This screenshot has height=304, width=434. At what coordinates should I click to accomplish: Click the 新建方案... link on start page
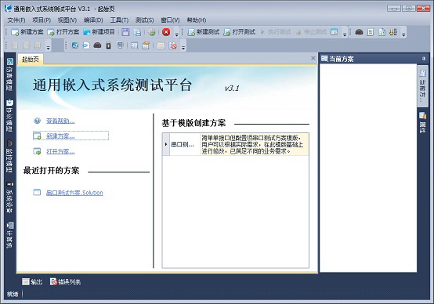click(x=60, y=136)
